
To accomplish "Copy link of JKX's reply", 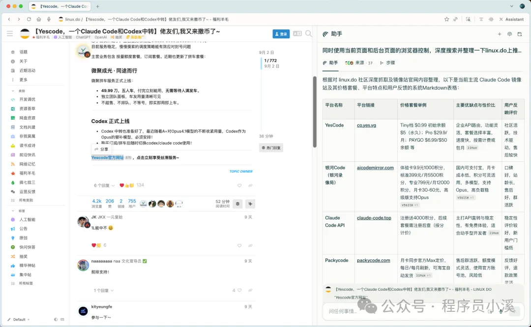I will [x=250, y=246].
